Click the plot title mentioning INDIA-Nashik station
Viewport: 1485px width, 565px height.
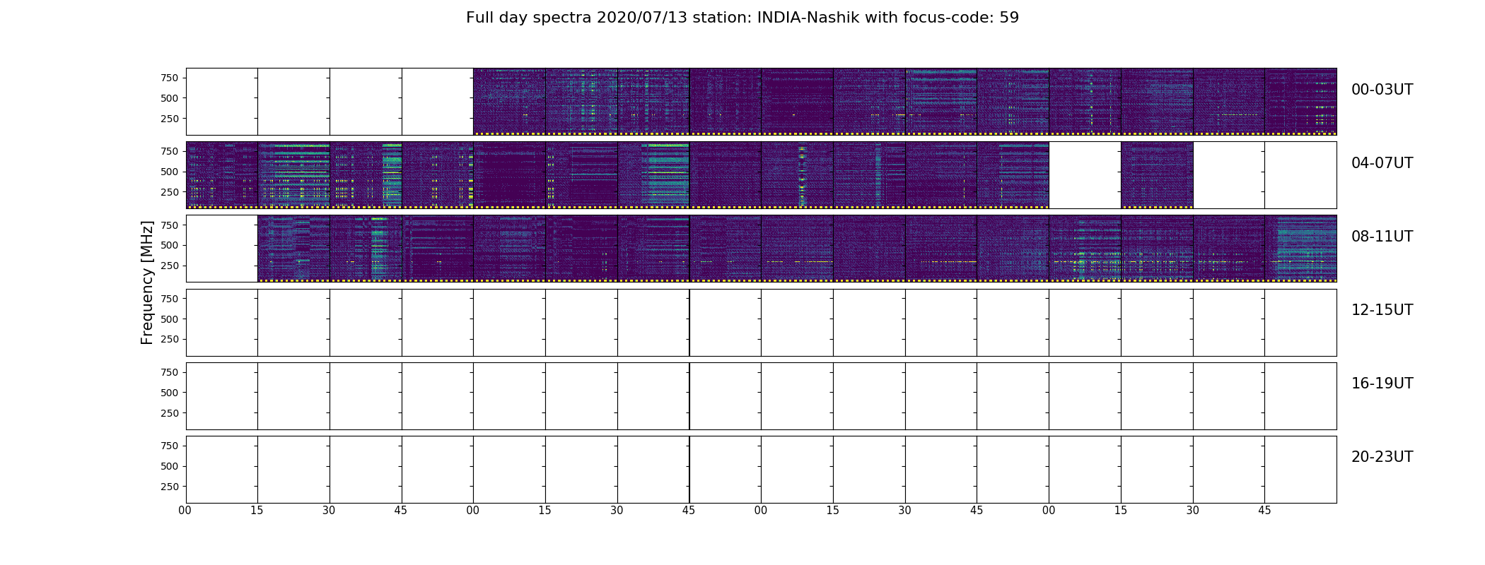[742, 18]
